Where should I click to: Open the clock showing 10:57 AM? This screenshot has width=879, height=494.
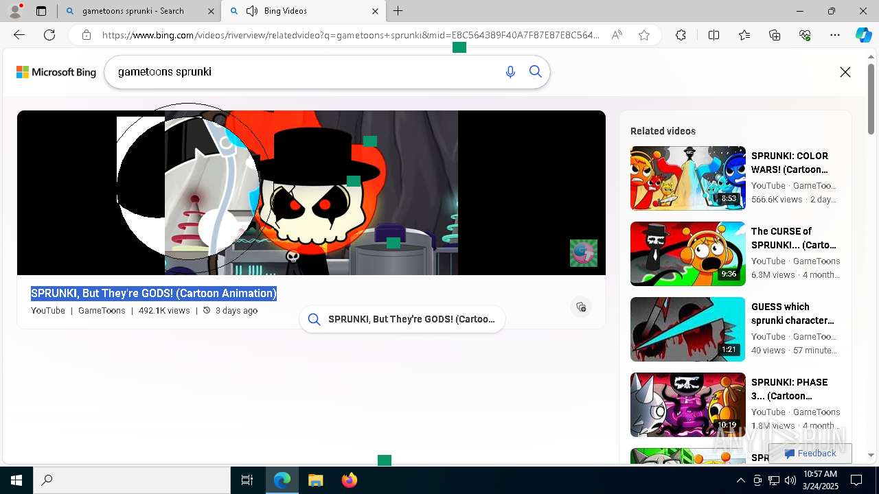[x=820, y=480]
